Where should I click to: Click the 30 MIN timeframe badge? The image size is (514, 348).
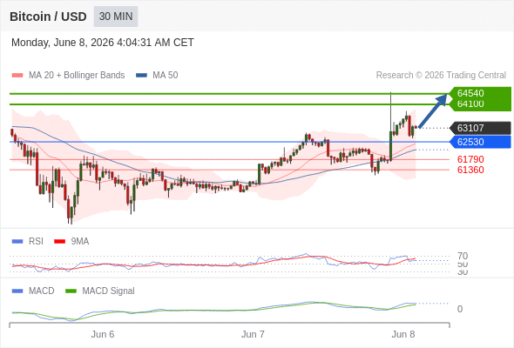coord(116,17)
